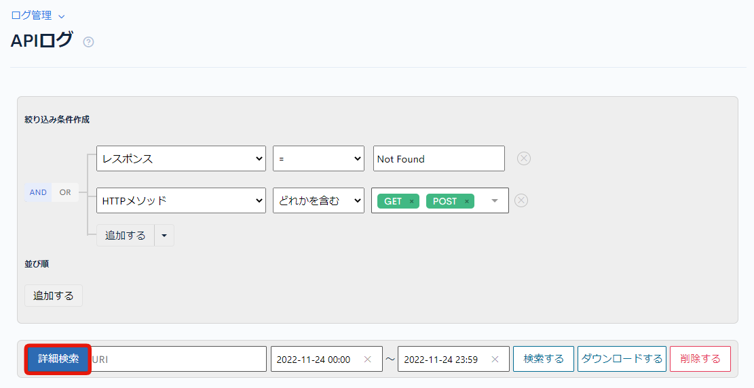Open the レスポンス field dropdown

click(x=181, y=158)
